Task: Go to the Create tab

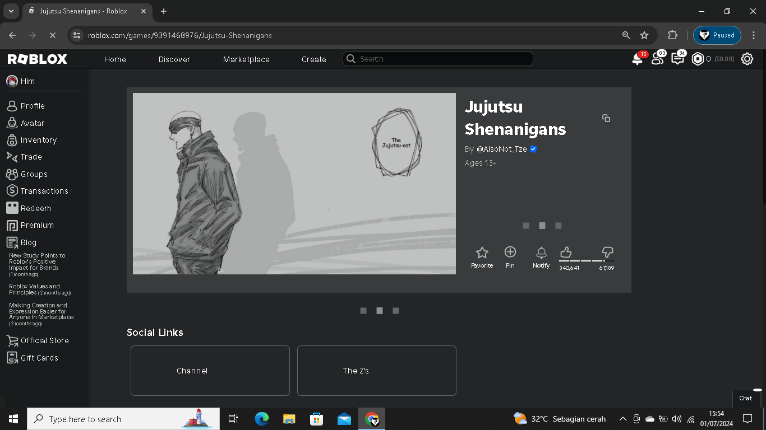Action: [x=314, y=59]
